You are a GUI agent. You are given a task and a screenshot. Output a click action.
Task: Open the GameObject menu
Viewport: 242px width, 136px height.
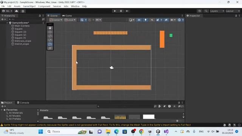tap(29, 6)
